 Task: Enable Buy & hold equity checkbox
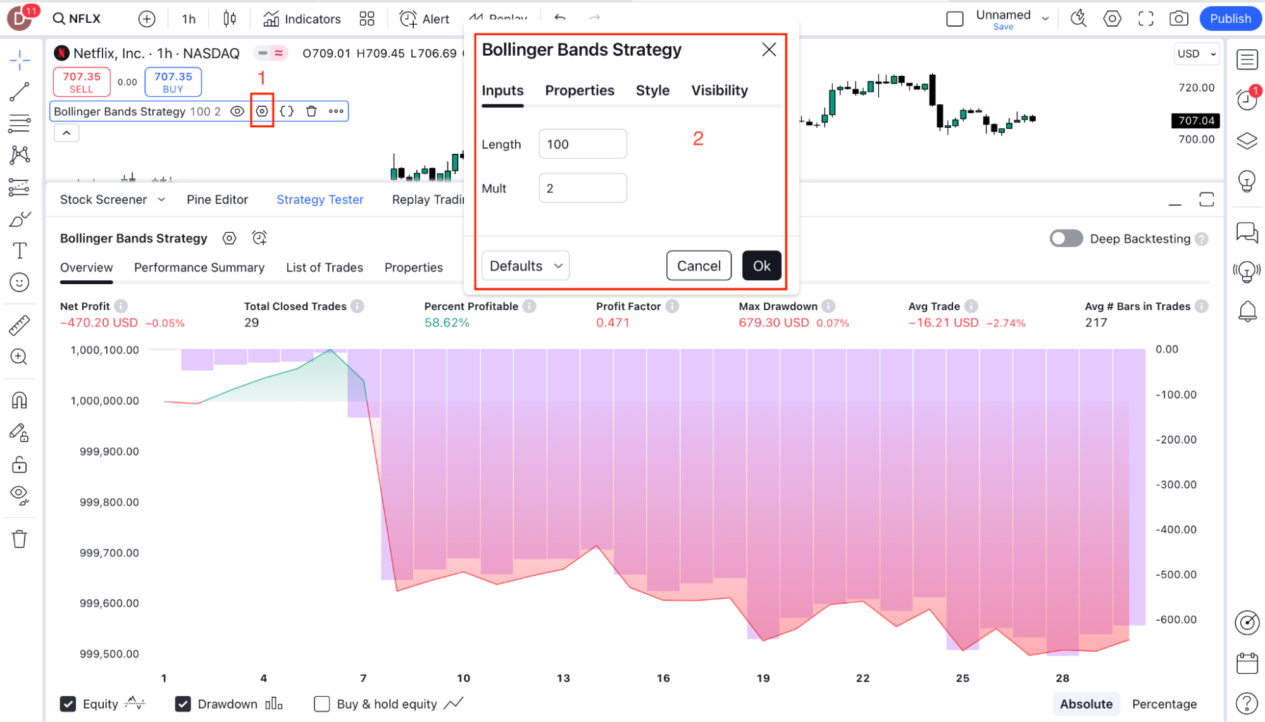[x=322, y=704]
